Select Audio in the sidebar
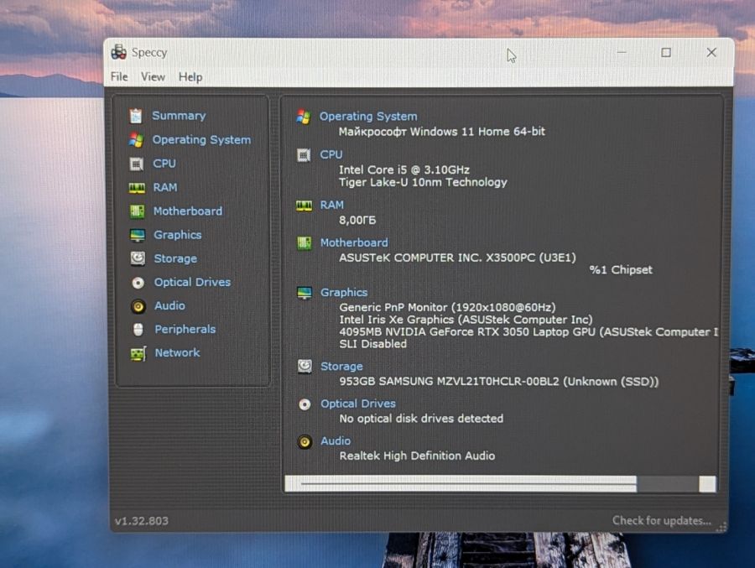 click(169, 305)
